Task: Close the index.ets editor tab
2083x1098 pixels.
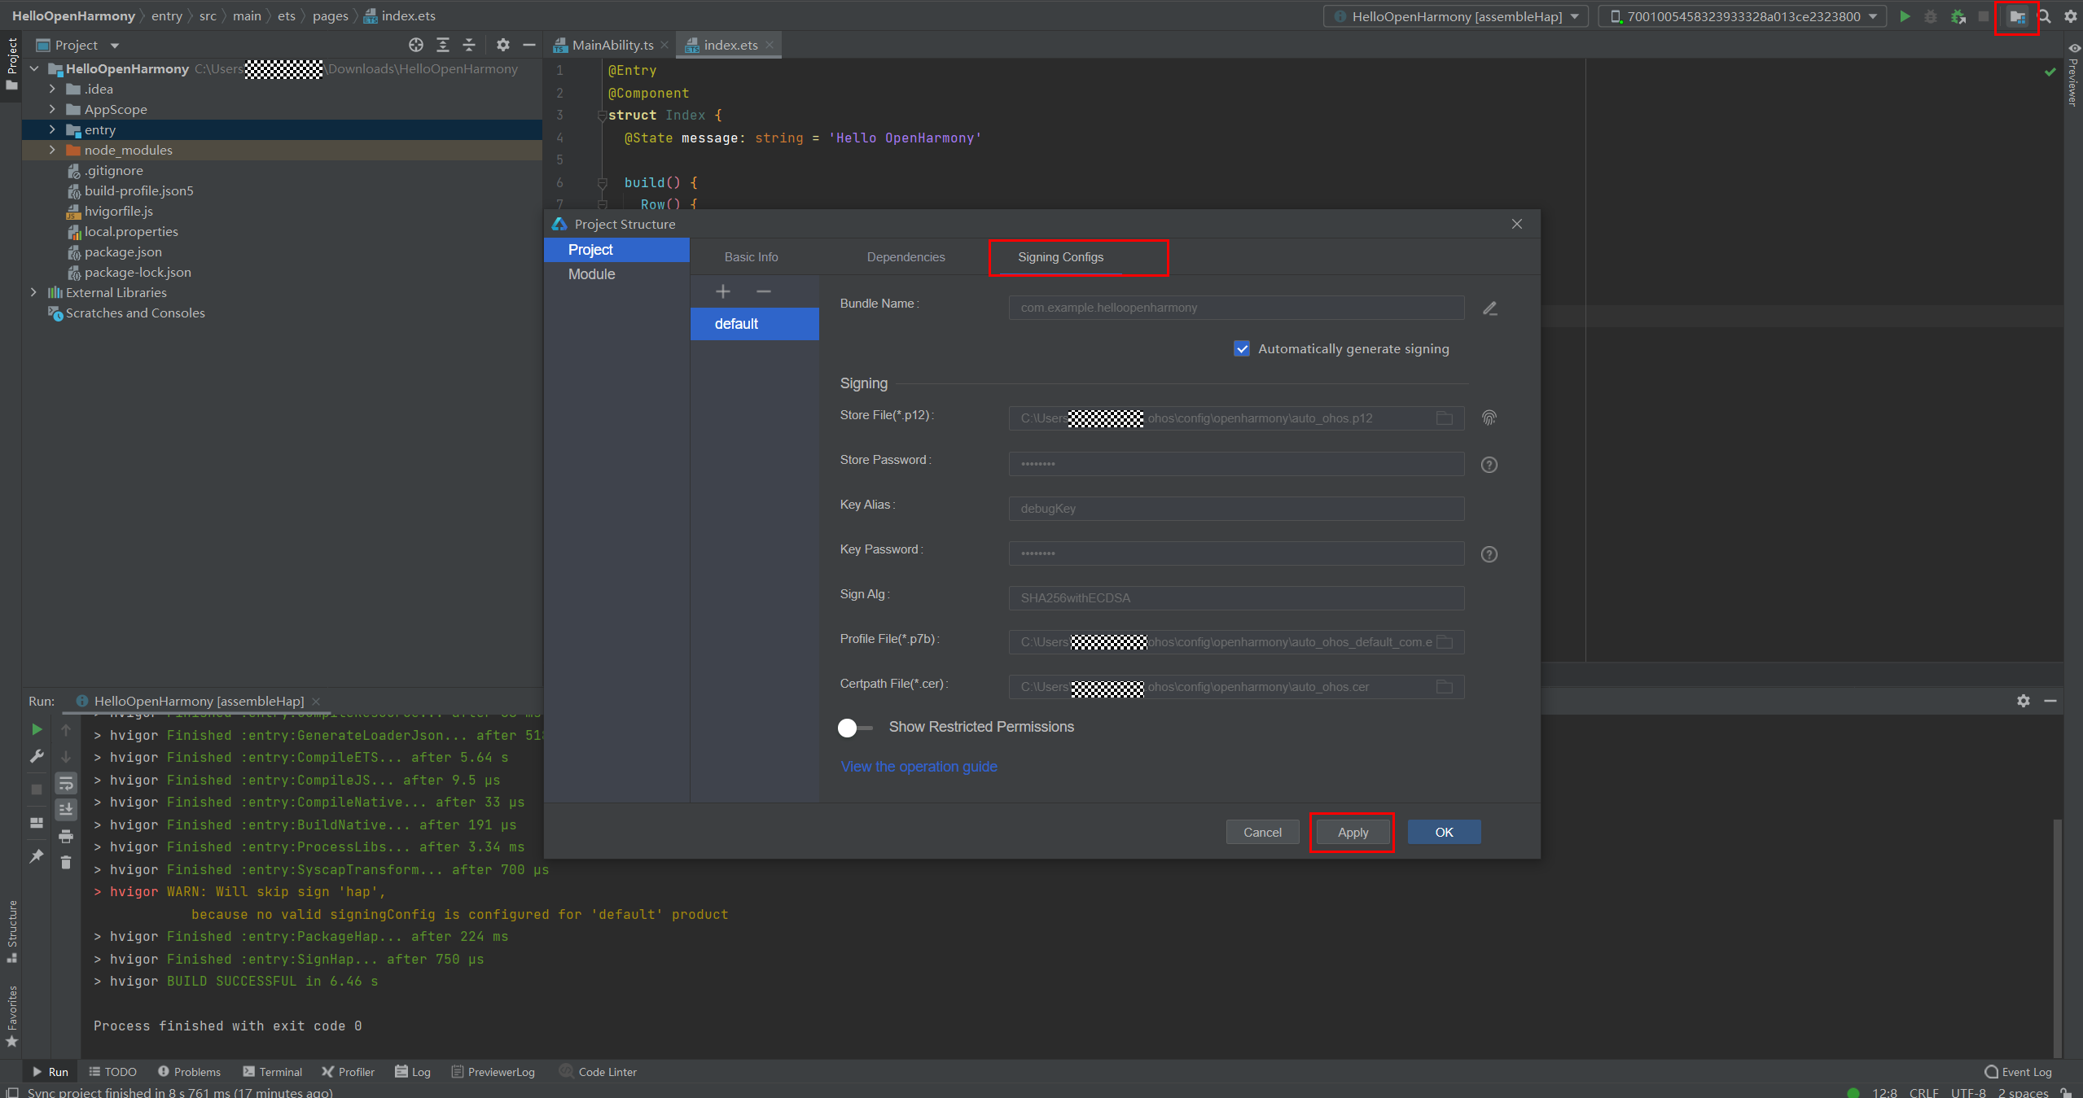Action: pos(770,45)
